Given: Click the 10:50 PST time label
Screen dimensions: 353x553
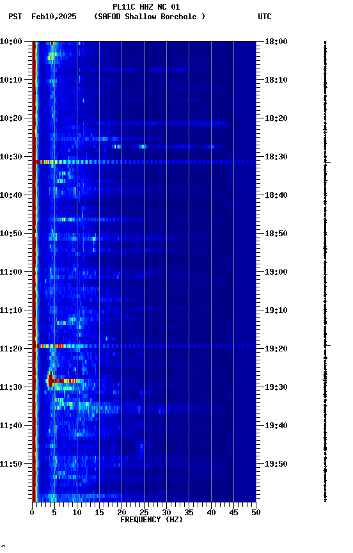Looking at the screenshot, I should point(11,234).
